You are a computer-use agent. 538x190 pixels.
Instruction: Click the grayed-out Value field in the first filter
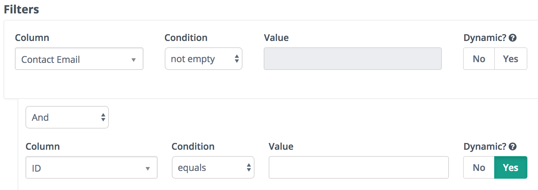353,59
